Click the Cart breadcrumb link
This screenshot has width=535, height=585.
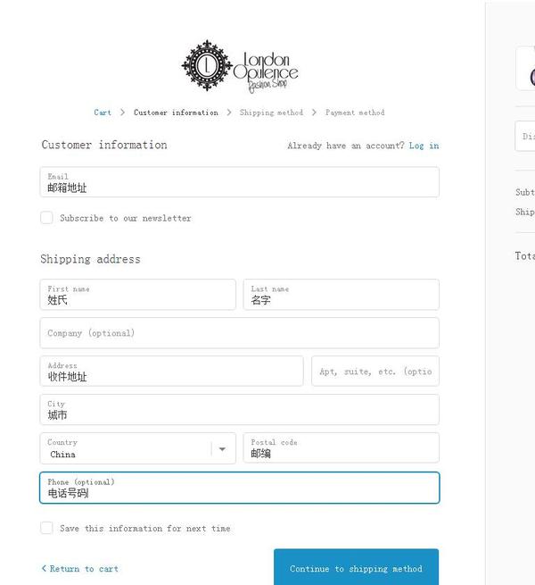click(103, 113)
